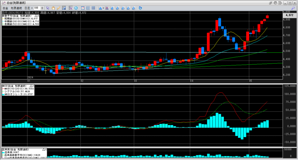This screenshot has width=298, height=160.
Task: Close the 移動平均 indicator legend with X
Action: click(38, 15)
